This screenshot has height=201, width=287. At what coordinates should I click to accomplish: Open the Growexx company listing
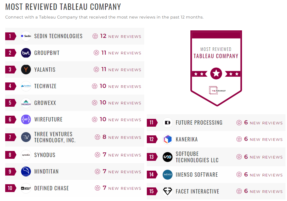coord(45,103)
